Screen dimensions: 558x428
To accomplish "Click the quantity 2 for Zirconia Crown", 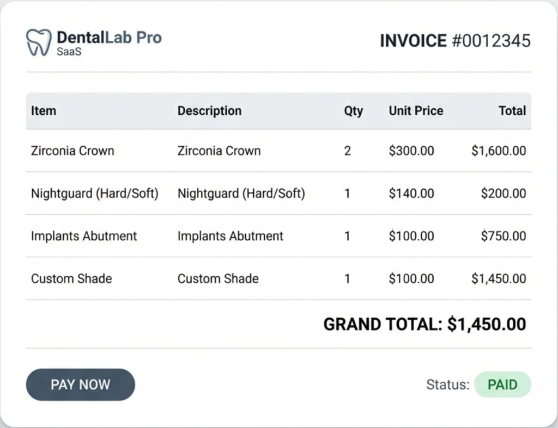I will point(347,151).
